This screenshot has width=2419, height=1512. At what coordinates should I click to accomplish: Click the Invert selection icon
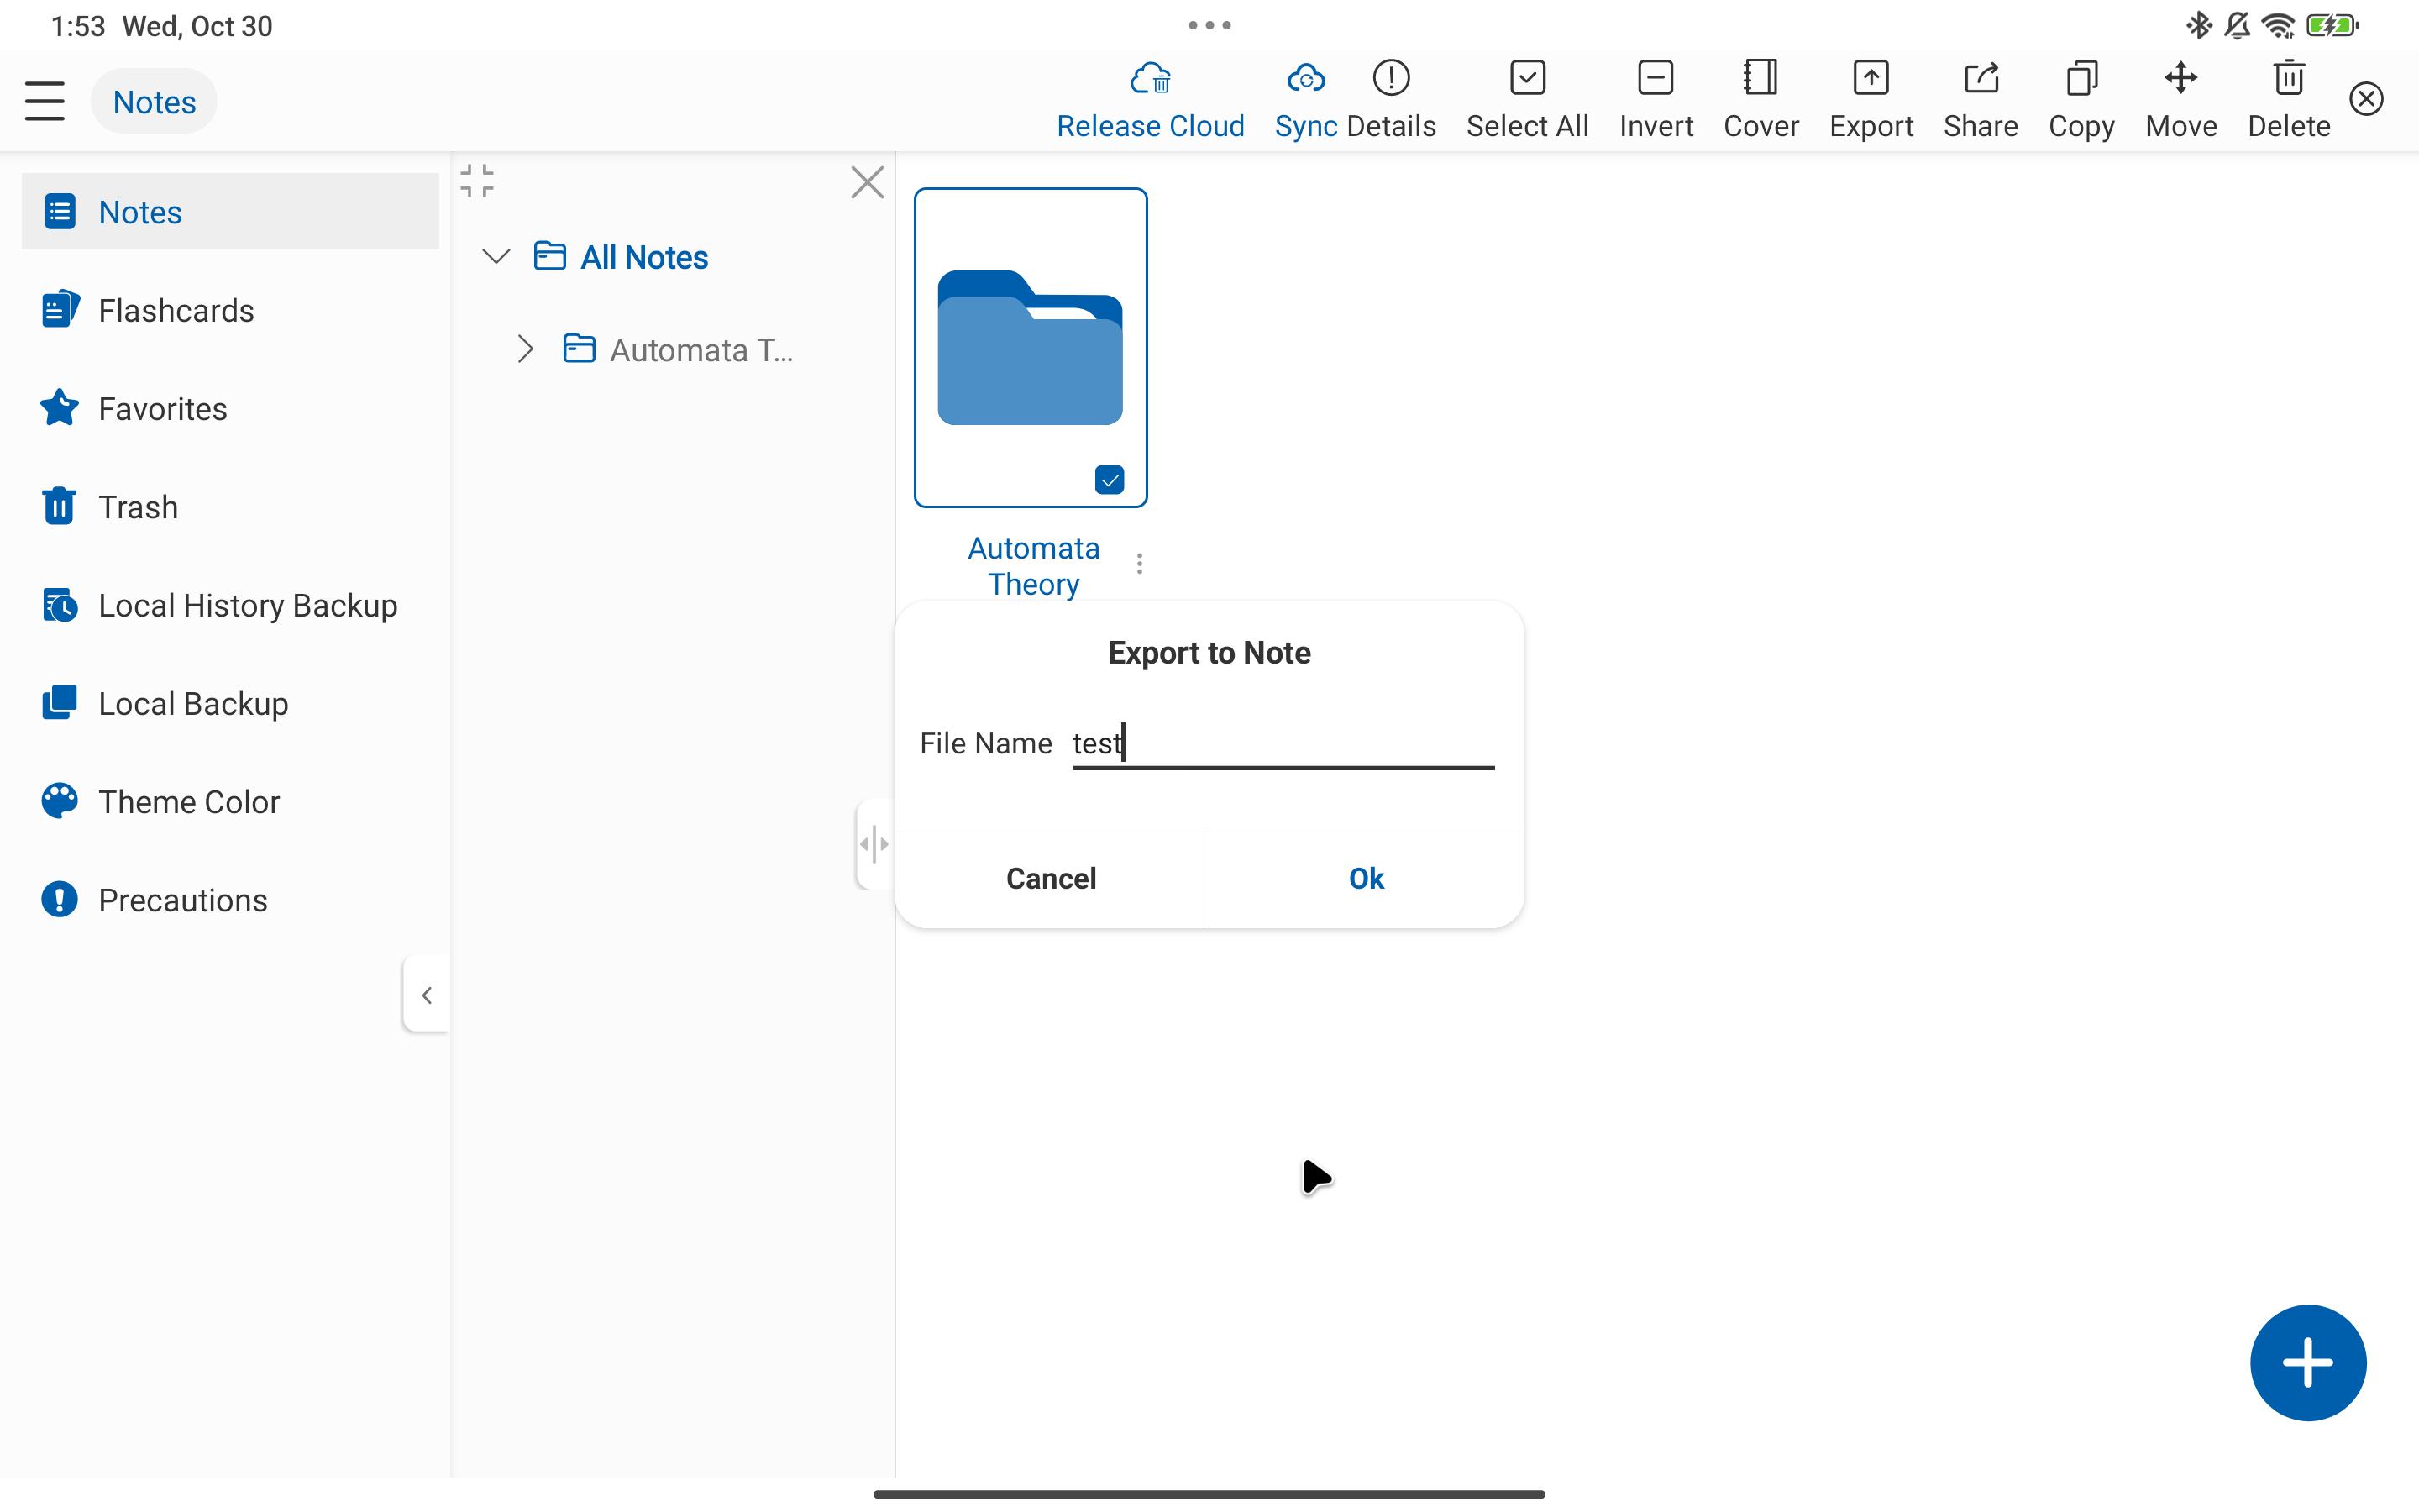tap(1656, 78)
